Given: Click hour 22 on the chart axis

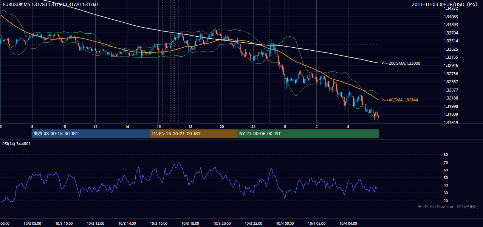Looking at the screenshot, I should 254,126.
